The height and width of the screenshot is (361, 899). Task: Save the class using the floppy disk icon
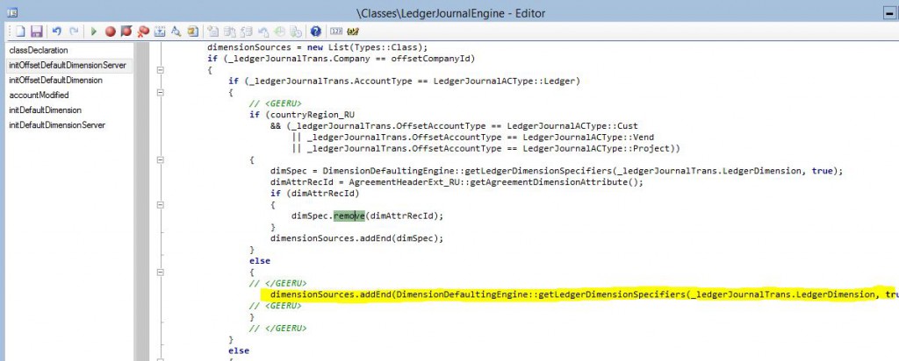[x=36, y=31]
